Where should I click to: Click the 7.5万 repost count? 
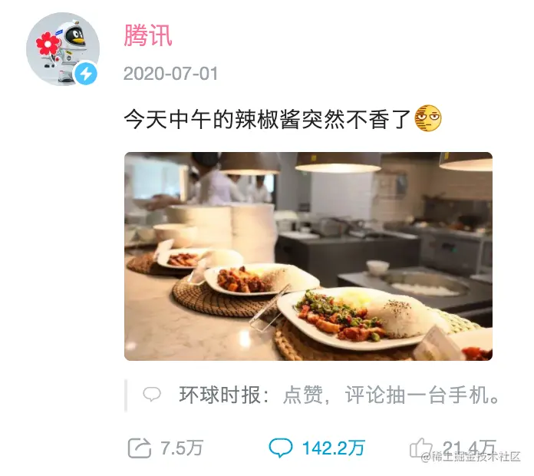182,448
